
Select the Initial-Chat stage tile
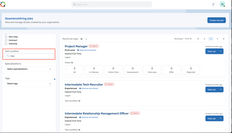click(x=113, y=70)
